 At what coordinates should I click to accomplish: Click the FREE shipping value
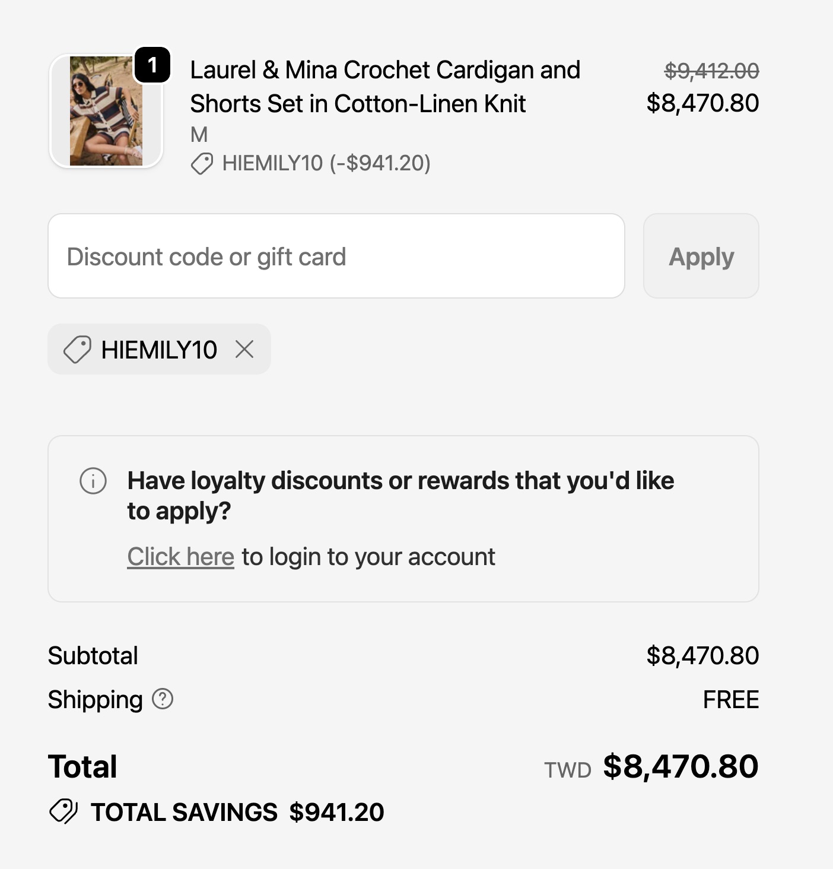(x=731, y=700)
